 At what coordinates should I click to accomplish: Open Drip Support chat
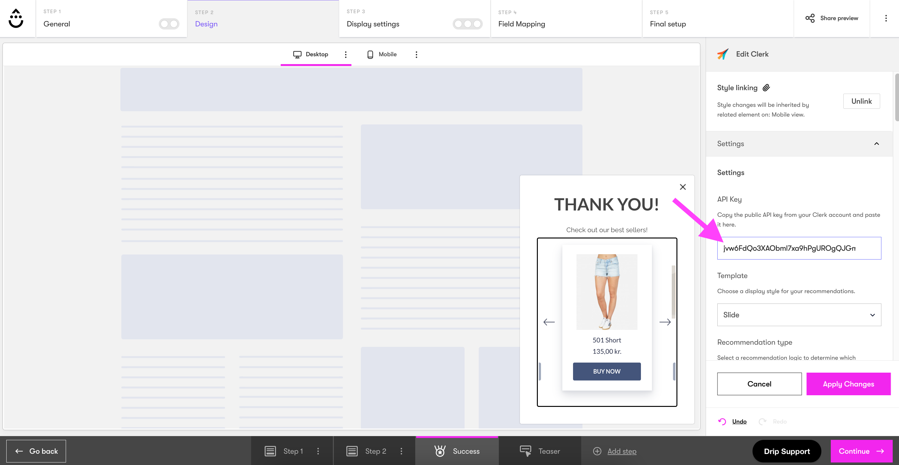(x=786, y=451)
